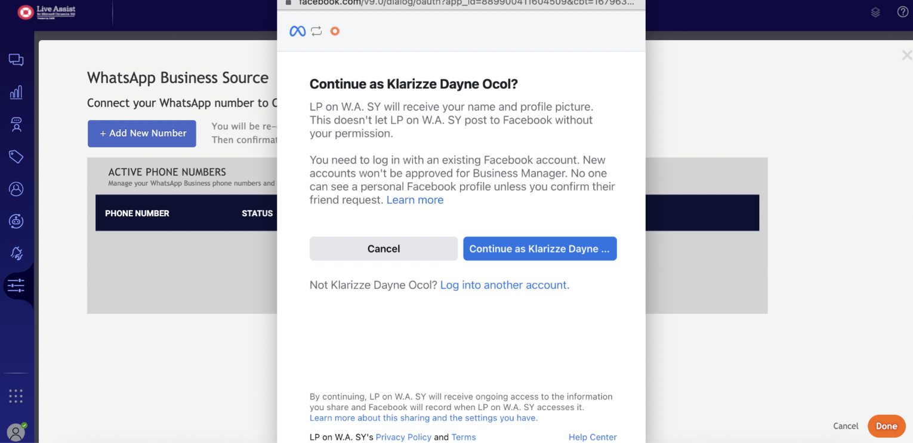
Task: Open the robot face automation icon
Action: point(16,221)
